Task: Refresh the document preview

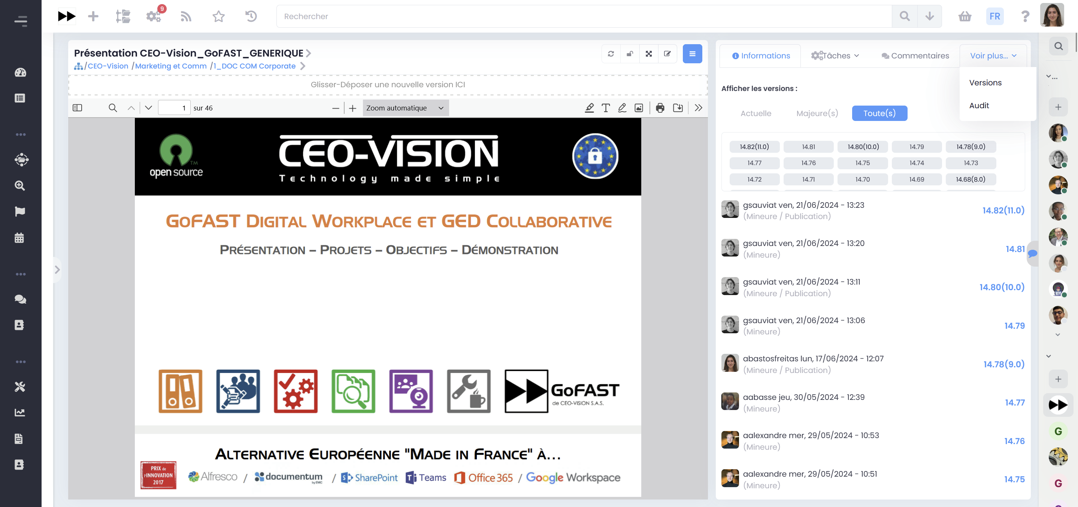Action: point(611,54)
